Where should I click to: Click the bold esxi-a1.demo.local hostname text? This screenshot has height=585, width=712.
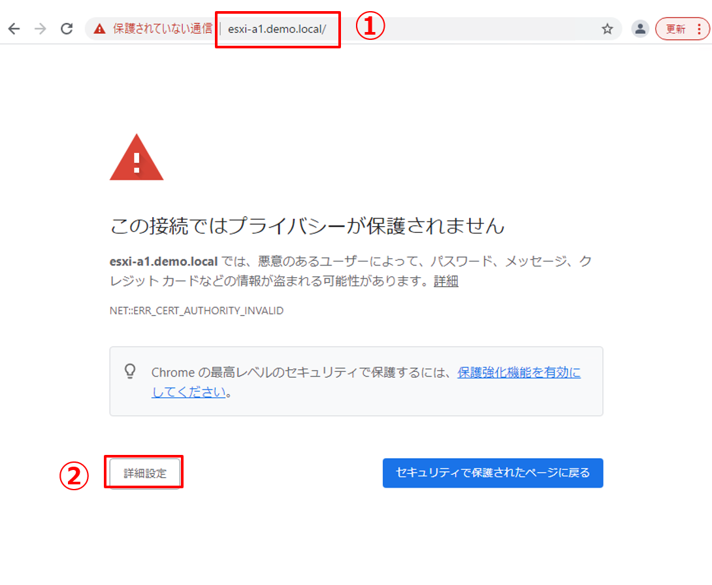click(x=163, y=261)
